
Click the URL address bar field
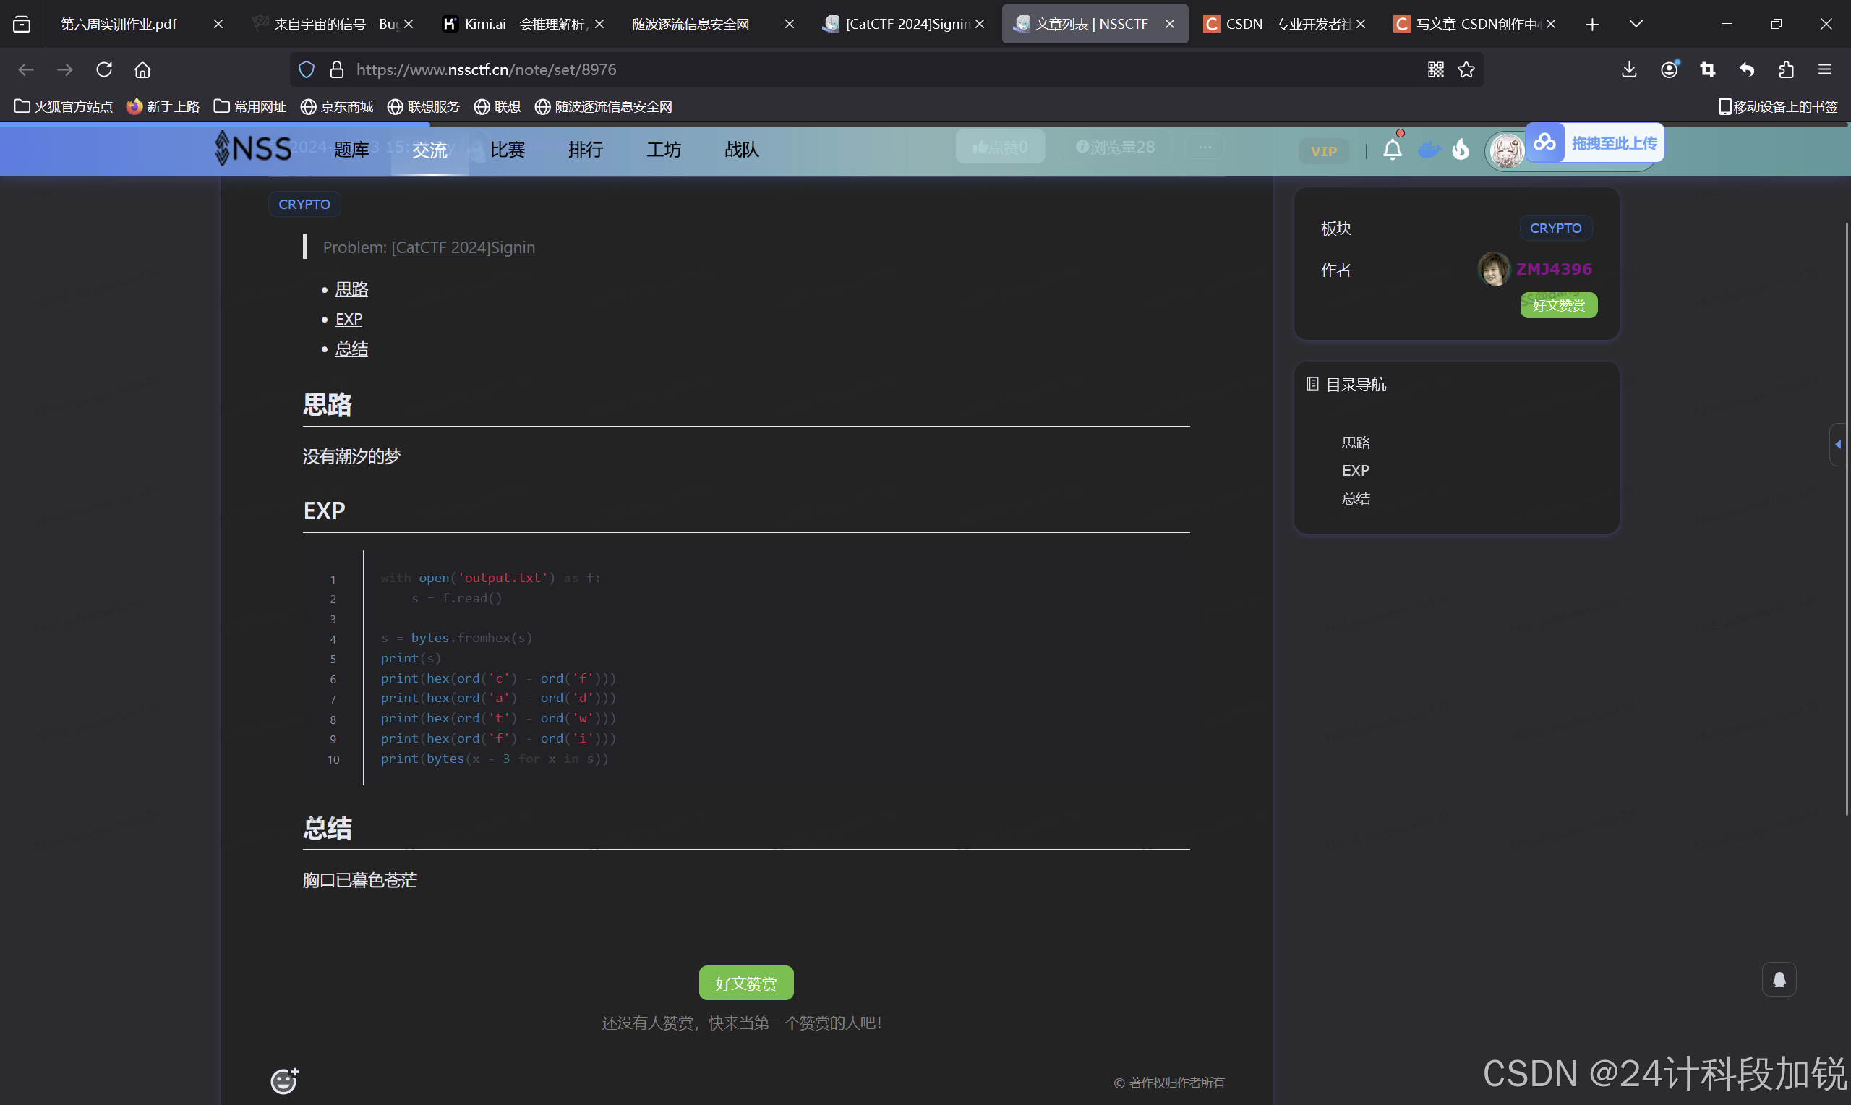click(818, 70)
